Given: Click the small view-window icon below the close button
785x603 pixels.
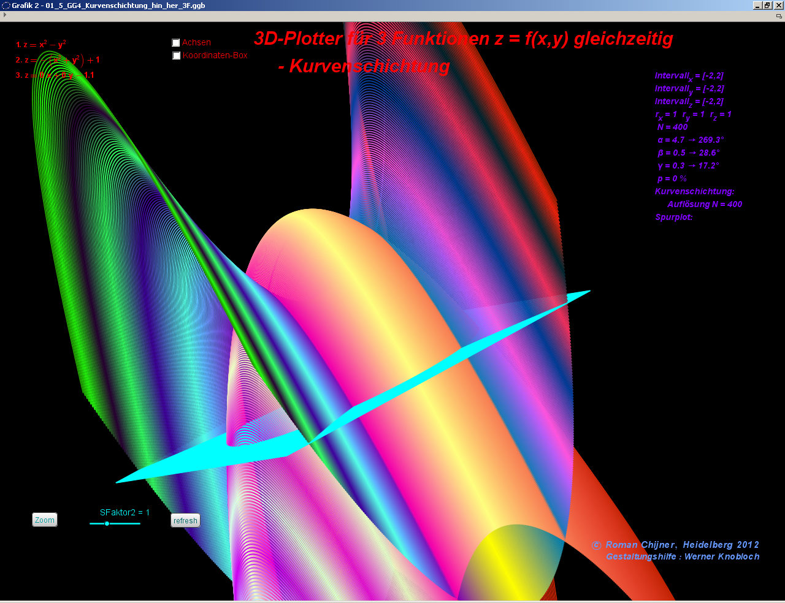Looking at the screenshot, I should (779, 15).
